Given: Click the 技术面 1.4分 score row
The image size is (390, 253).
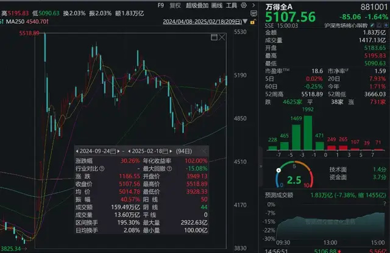Looking at the screenshot, I should [x=358, y=169].
